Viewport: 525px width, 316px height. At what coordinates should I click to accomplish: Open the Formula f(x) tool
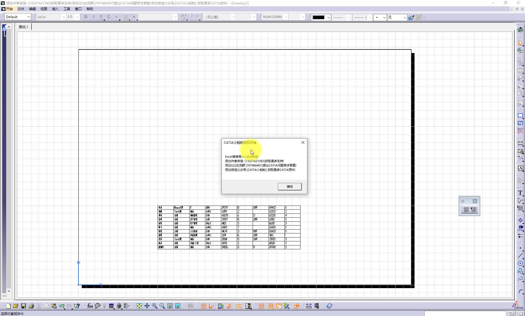click(x=90, y=306)
